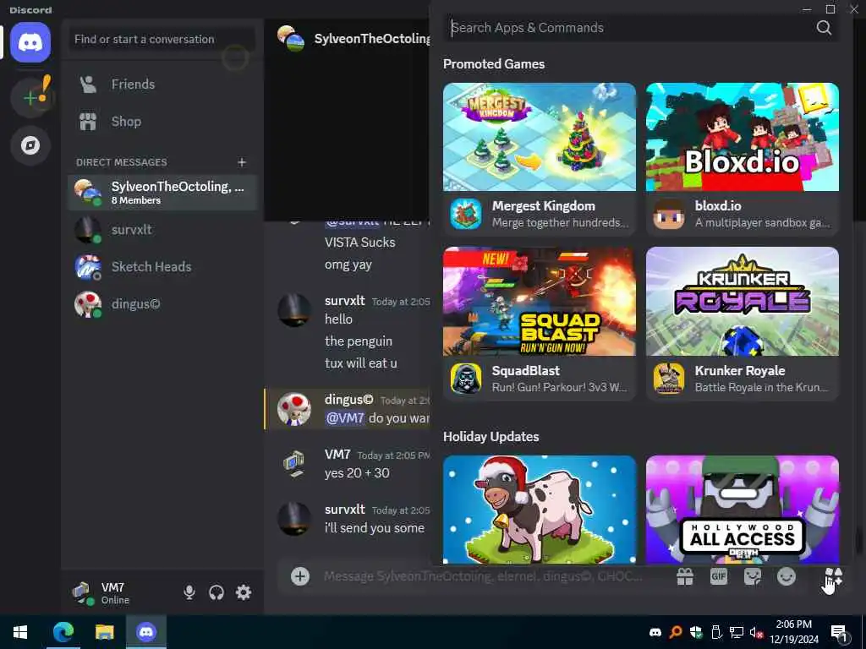Open the Windows Start menu
Screen dimensions: 866x649
[x=20, y=632]
